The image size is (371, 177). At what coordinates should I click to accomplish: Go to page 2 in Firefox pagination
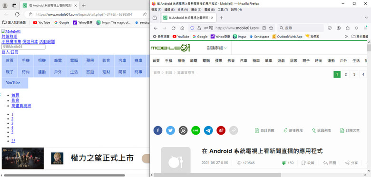[x=346, y=75]
